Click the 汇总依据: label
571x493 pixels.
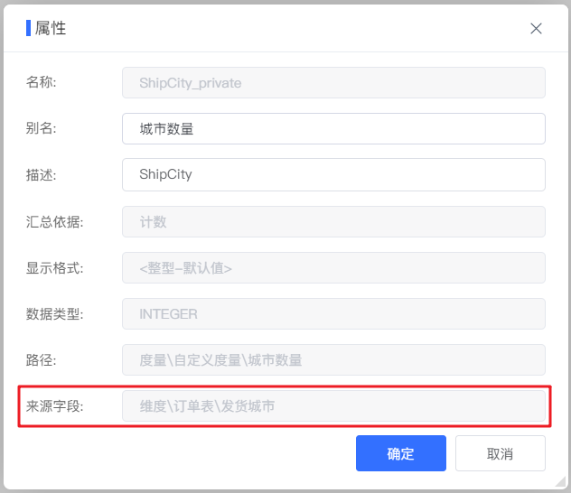[54, 222]
